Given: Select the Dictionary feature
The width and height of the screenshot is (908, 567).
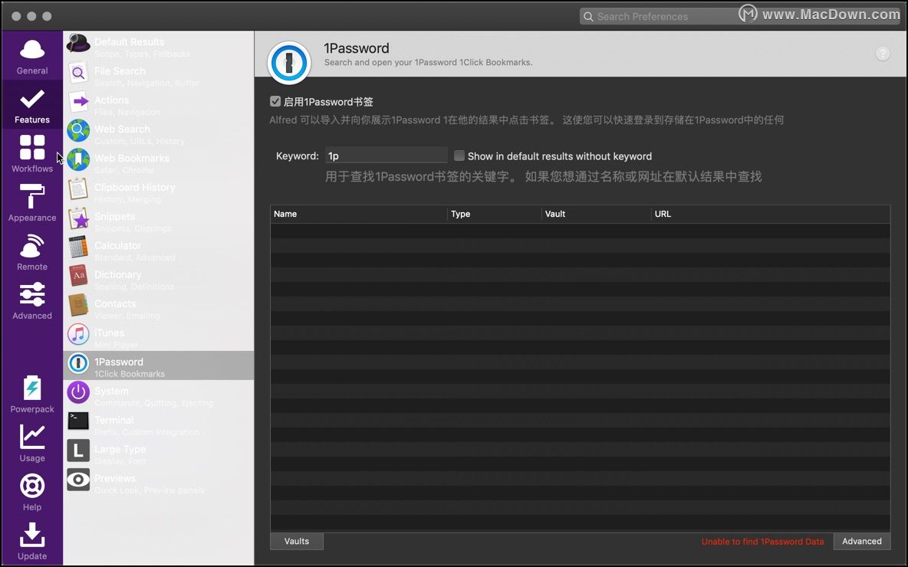Looking at the screenshot, I should coord(158,277).
